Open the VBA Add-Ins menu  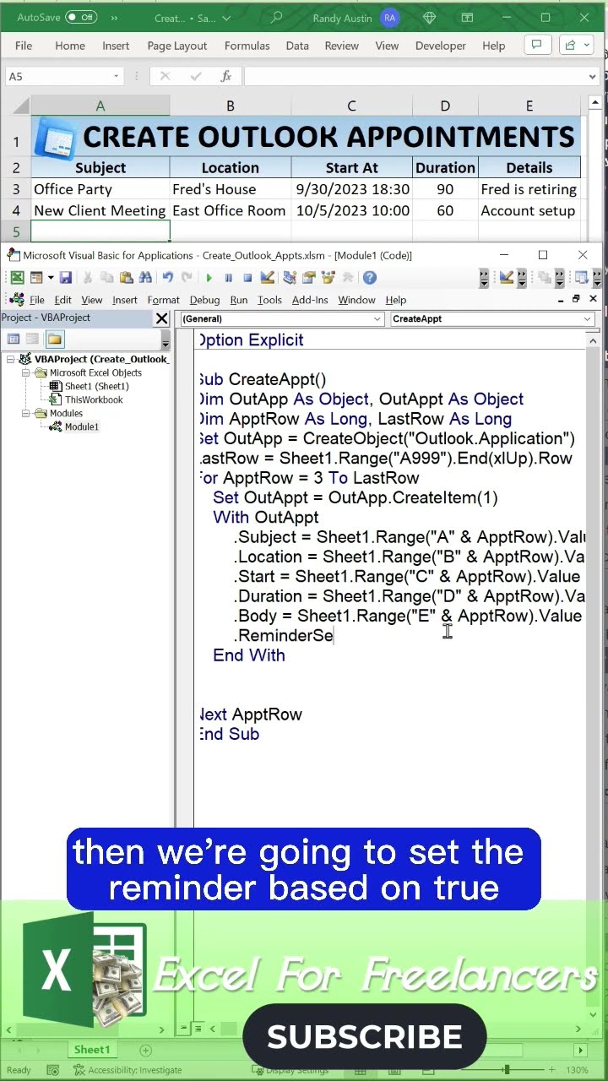[x=310, y=300]
